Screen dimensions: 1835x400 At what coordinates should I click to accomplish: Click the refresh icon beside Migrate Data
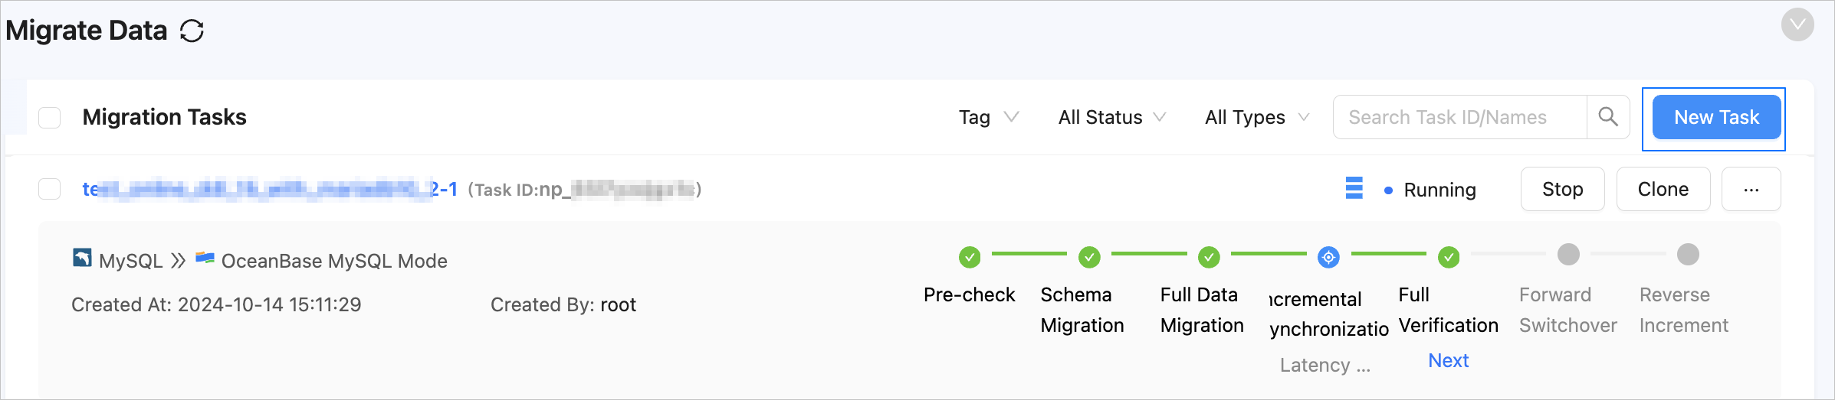[192, 31]
